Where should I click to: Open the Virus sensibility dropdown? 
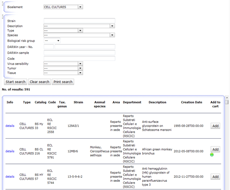click(x=63, y=64)
